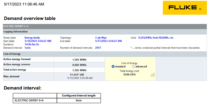
Task: Click the Active energy, forward label
Action: pyautogui.click(x=17, y=59)
